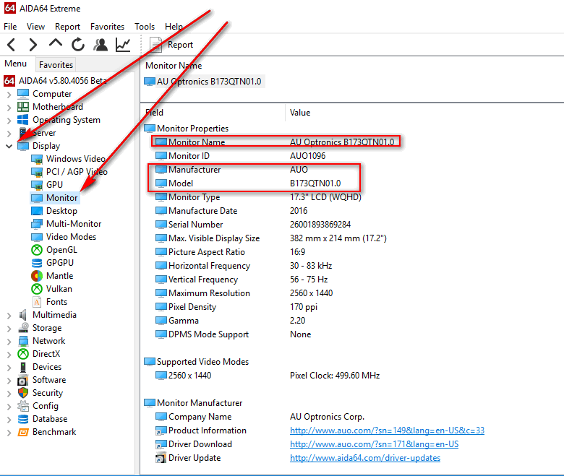Expand the Storage node chevron
This screenshot has width=564, height=476.
tap(9, 329)
